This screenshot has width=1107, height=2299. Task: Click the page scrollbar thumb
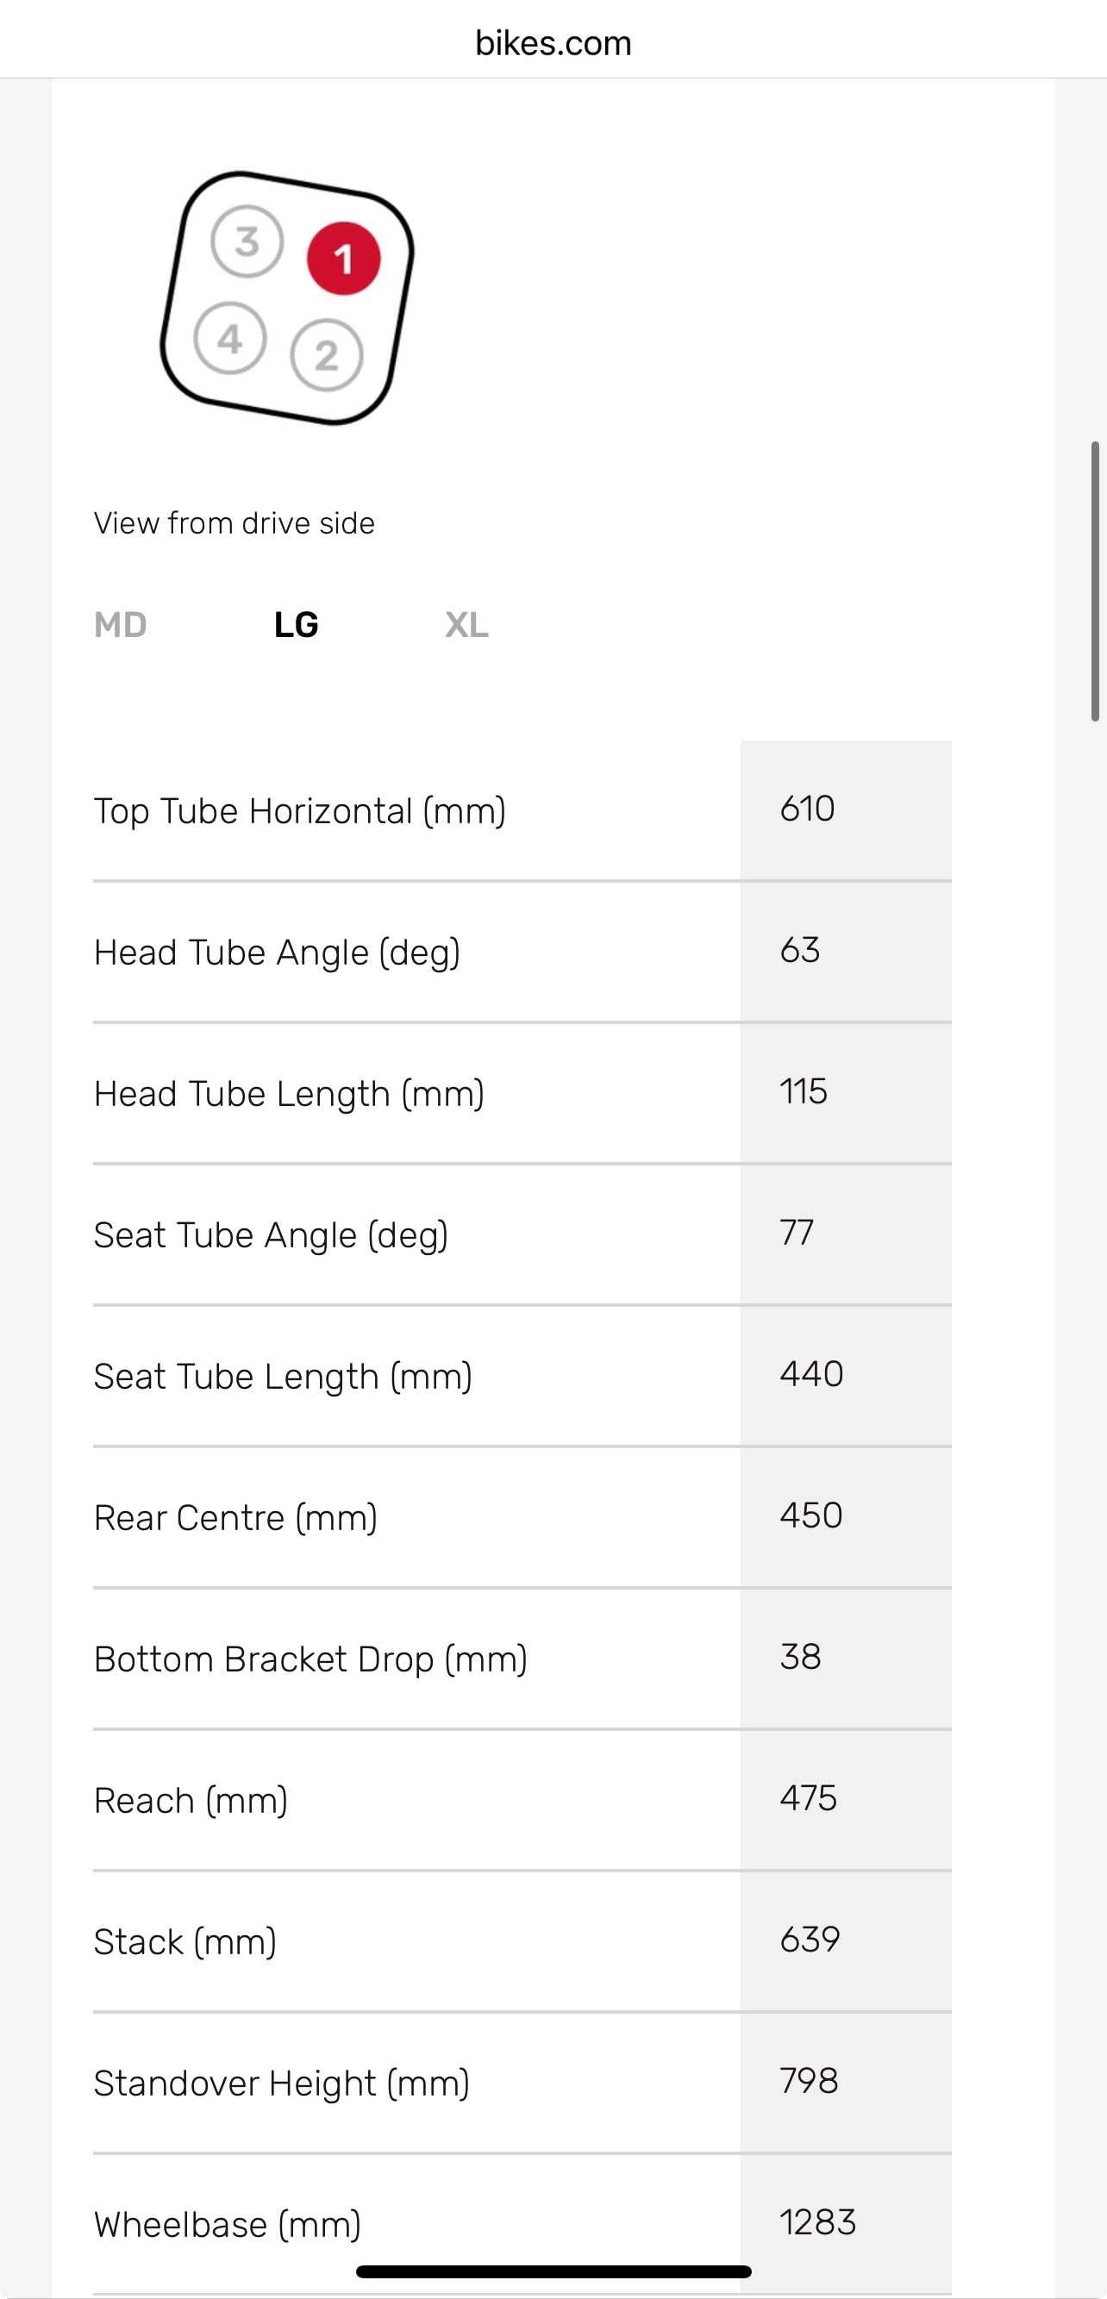[x=1096, y=581]
